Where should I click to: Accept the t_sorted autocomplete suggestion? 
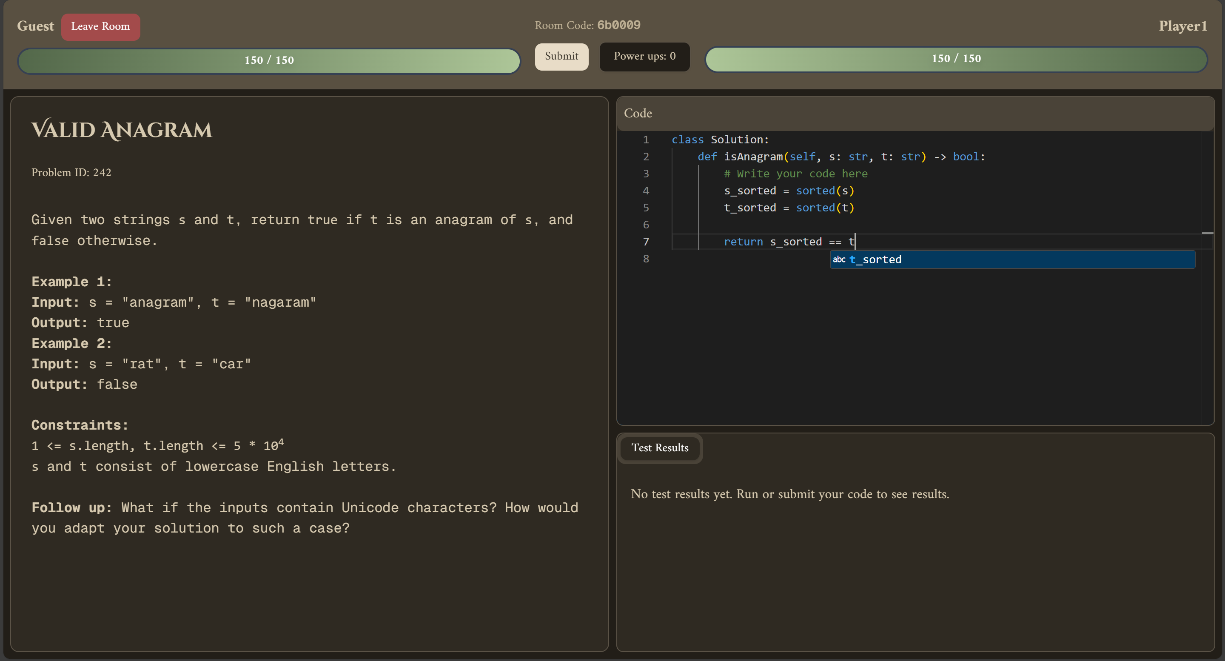click(875, 259)
